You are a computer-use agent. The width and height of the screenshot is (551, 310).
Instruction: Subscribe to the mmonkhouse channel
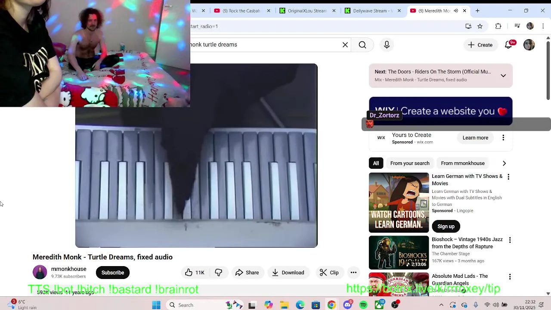click(x=113, y=273)
